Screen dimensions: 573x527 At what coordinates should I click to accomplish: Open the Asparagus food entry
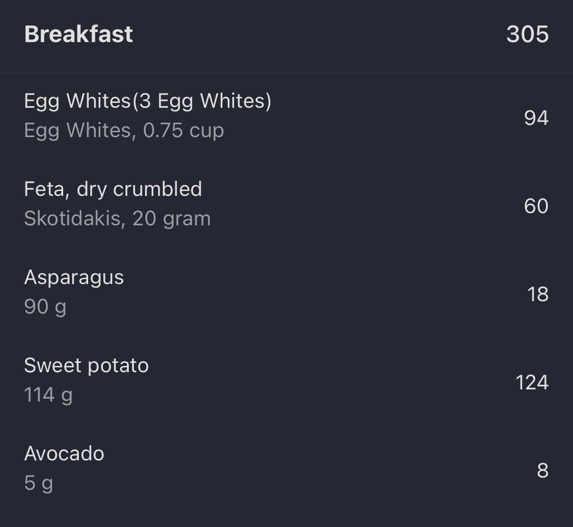pos(74,278)
